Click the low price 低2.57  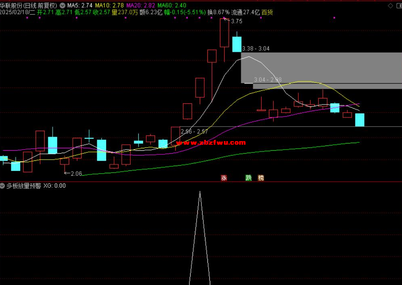83,12
